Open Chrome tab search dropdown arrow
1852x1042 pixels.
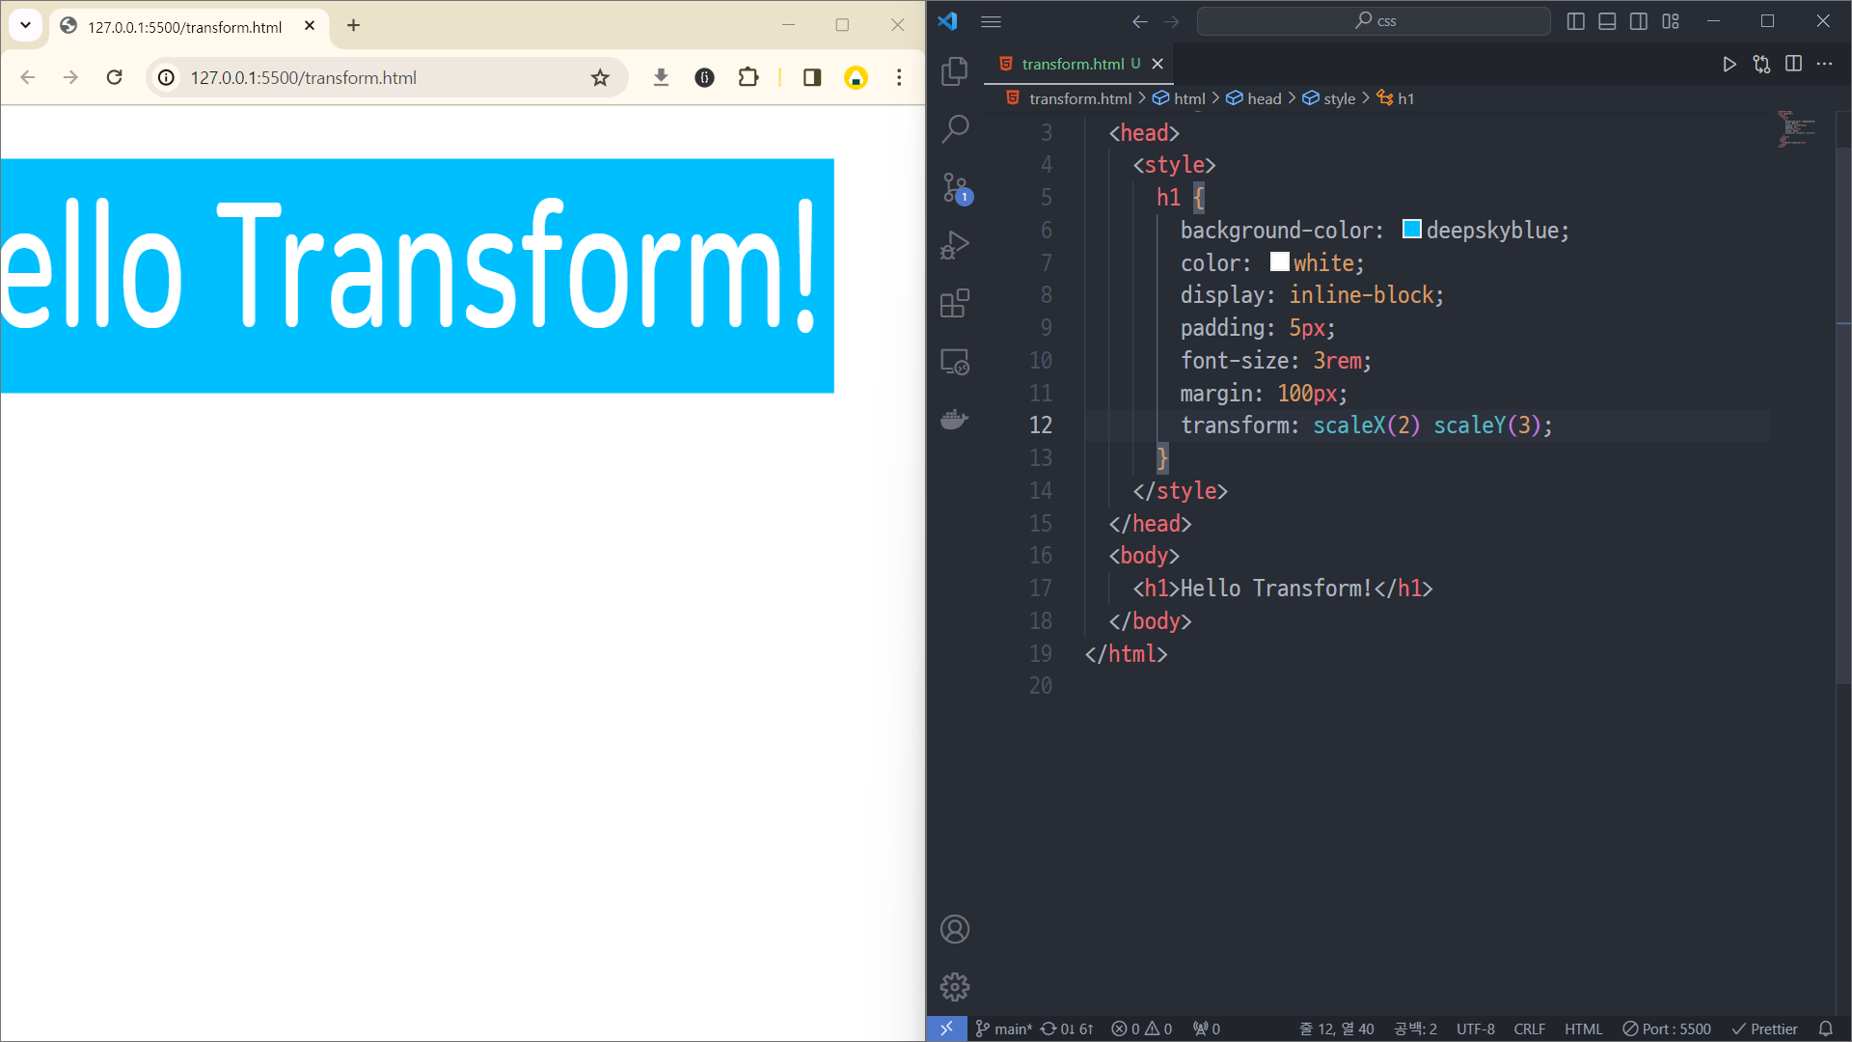click(x=26, y=25)
